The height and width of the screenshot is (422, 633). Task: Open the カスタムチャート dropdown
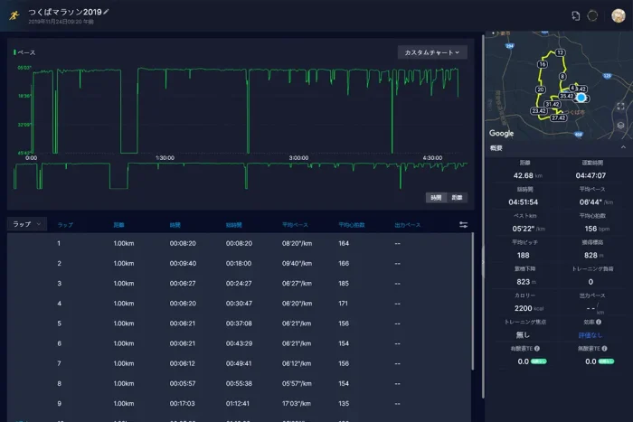(x=432, y=52)
